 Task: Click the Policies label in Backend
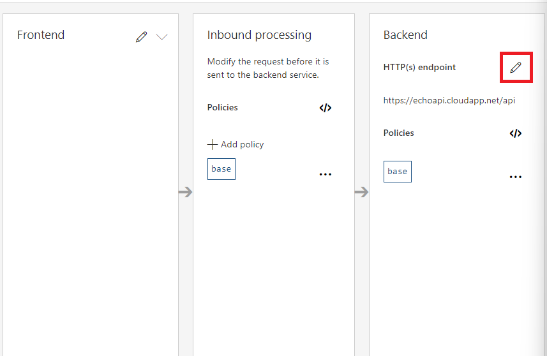398,133
